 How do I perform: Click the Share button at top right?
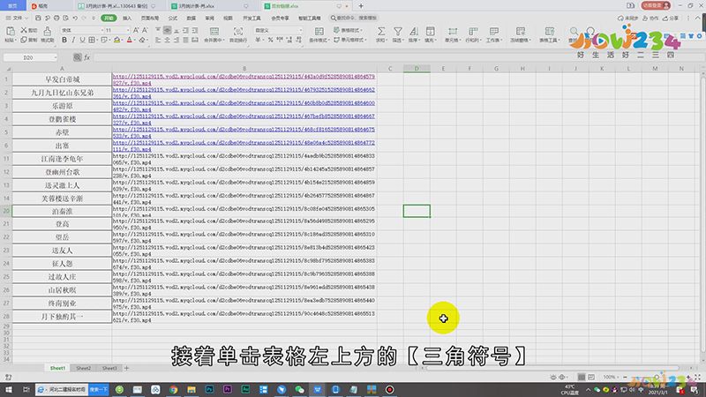pos(671,18)
